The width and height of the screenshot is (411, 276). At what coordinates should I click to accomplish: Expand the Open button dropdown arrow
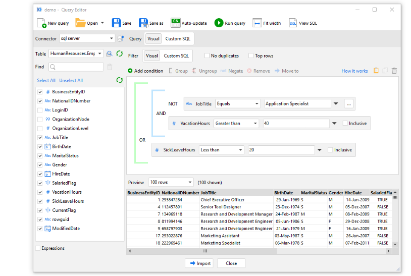(102, 23)
